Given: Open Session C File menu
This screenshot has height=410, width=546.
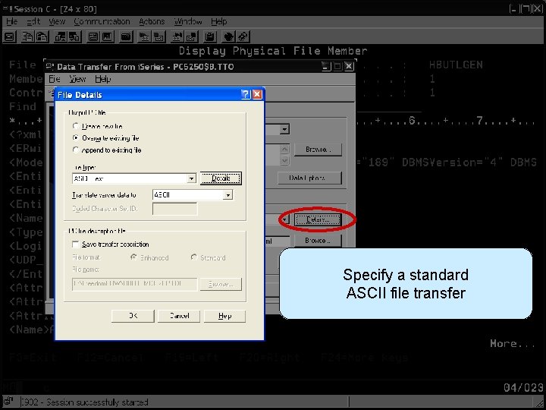Looking at the screenshot, I should [x=12, y=21].
